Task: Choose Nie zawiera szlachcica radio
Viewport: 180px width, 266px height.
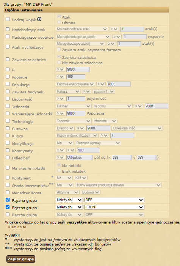Action: [x=59, y=62]
